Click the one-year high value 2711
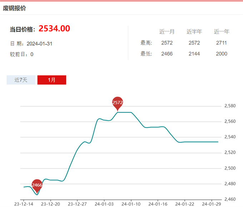The width and height of the screenshot is (243, 207). click(222, 43)
